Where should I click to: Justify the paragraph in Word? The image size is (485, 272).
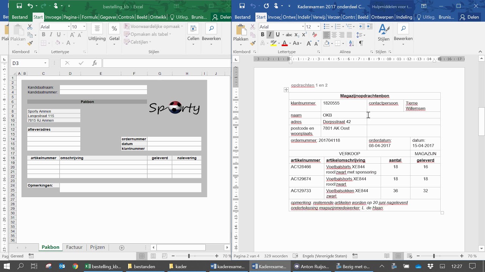click(350, 35)
